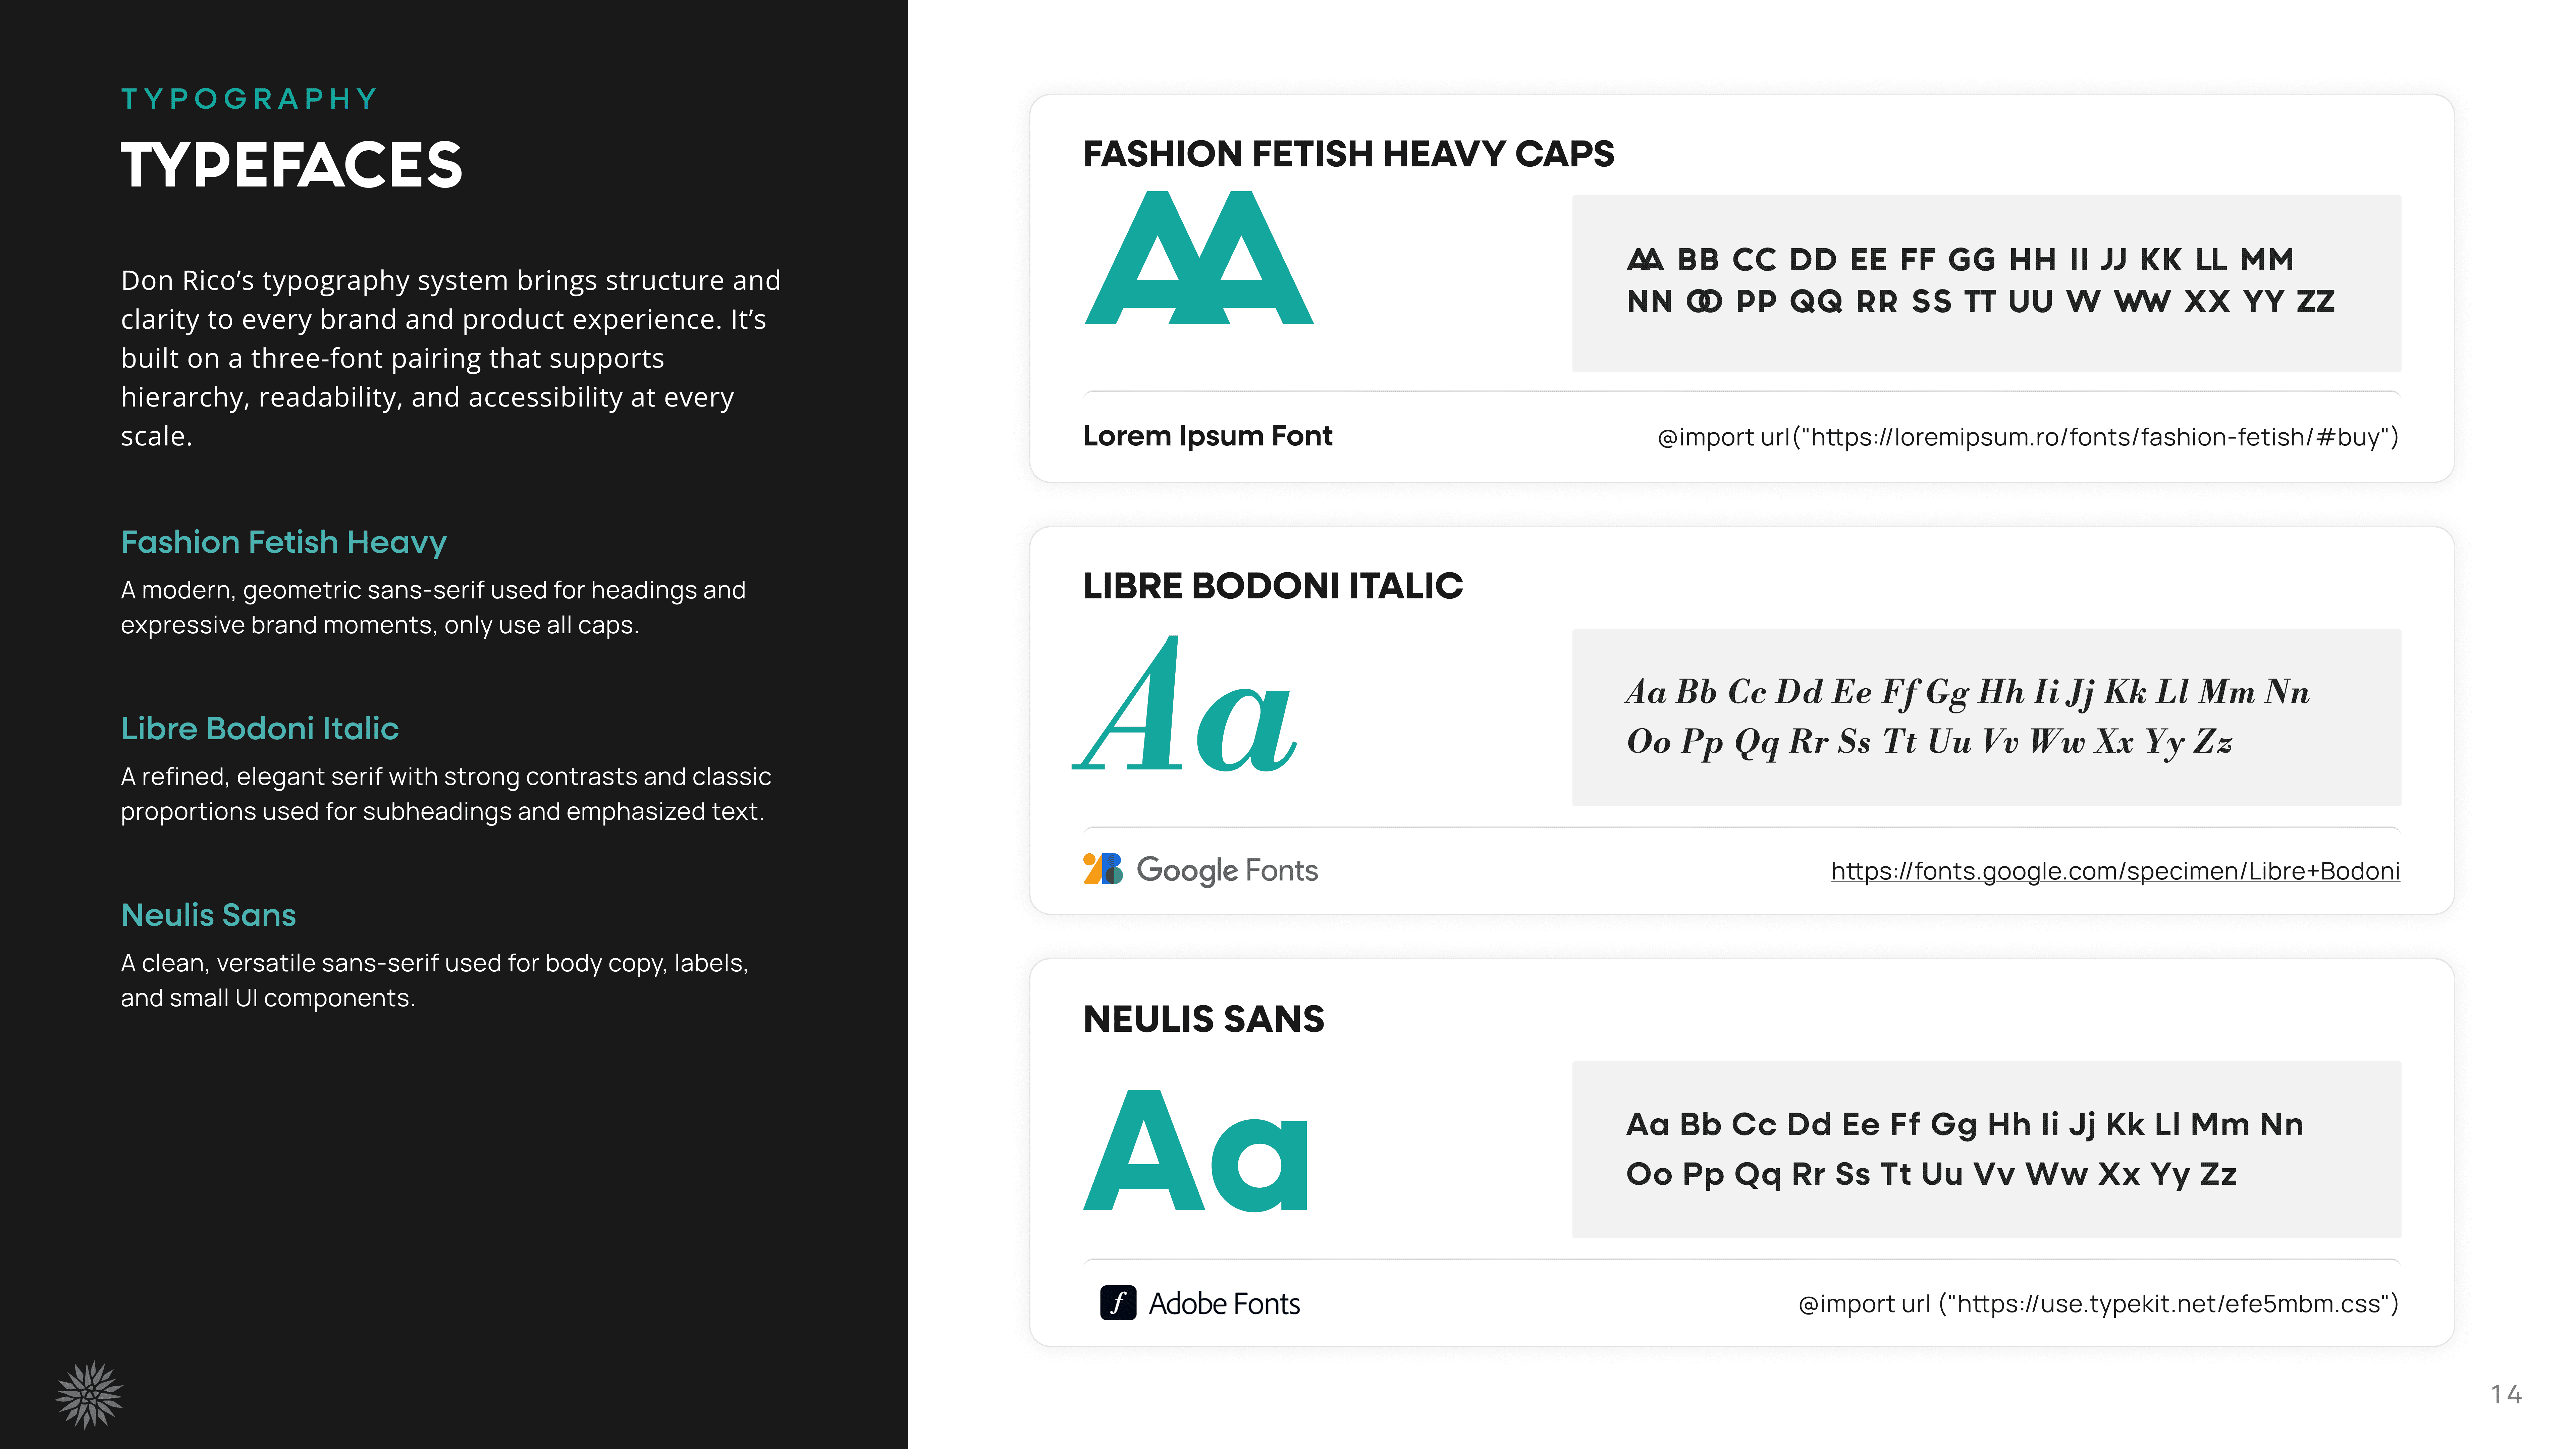This screenshot has height=1449, width=2576.
Task: Click the Libre Bodoni alphabet specimen box
Action: coord(1986,717)
